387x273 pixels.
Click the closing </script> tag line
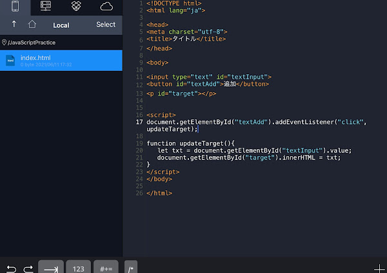(x=163, y=172)
